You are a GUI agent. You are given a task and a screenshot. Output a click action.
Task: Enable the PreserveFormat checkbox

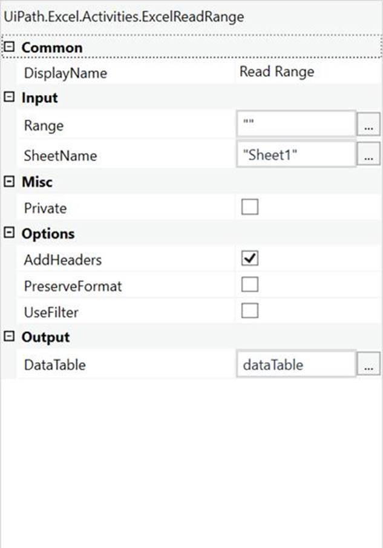point(250,285)
